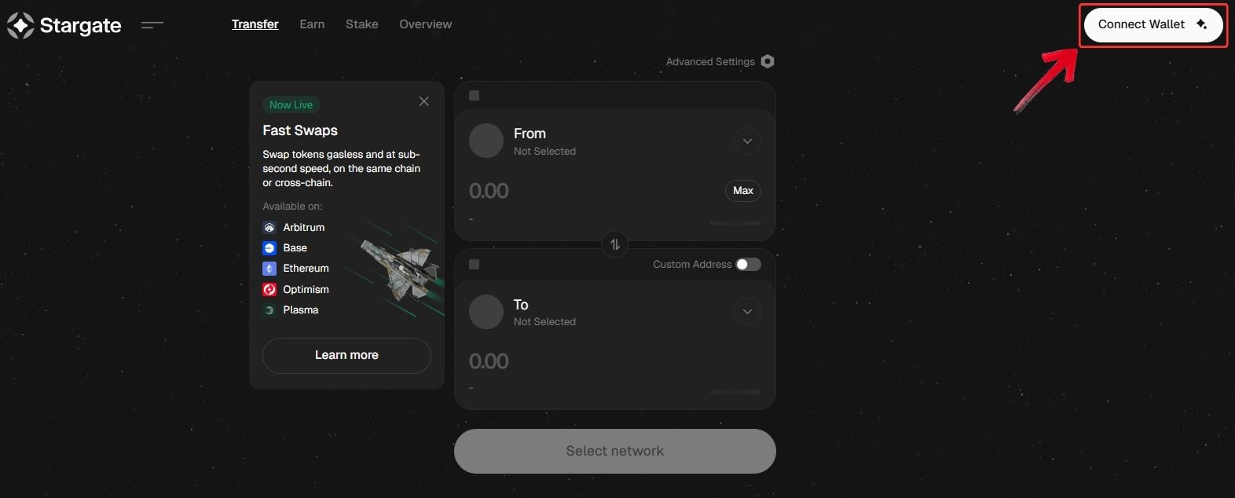Toggle the Custom Address switch
1235x498 pixels.
pyautogui.click(x=748, y=264)
